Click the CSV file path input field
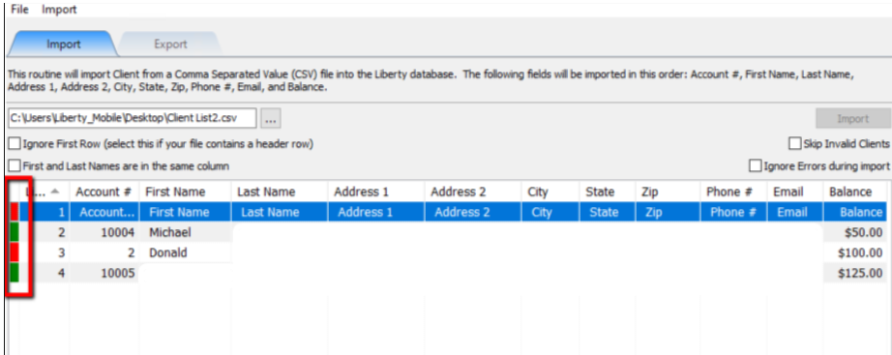The height and width of the screenshot is (355, 892). [133, 118]
